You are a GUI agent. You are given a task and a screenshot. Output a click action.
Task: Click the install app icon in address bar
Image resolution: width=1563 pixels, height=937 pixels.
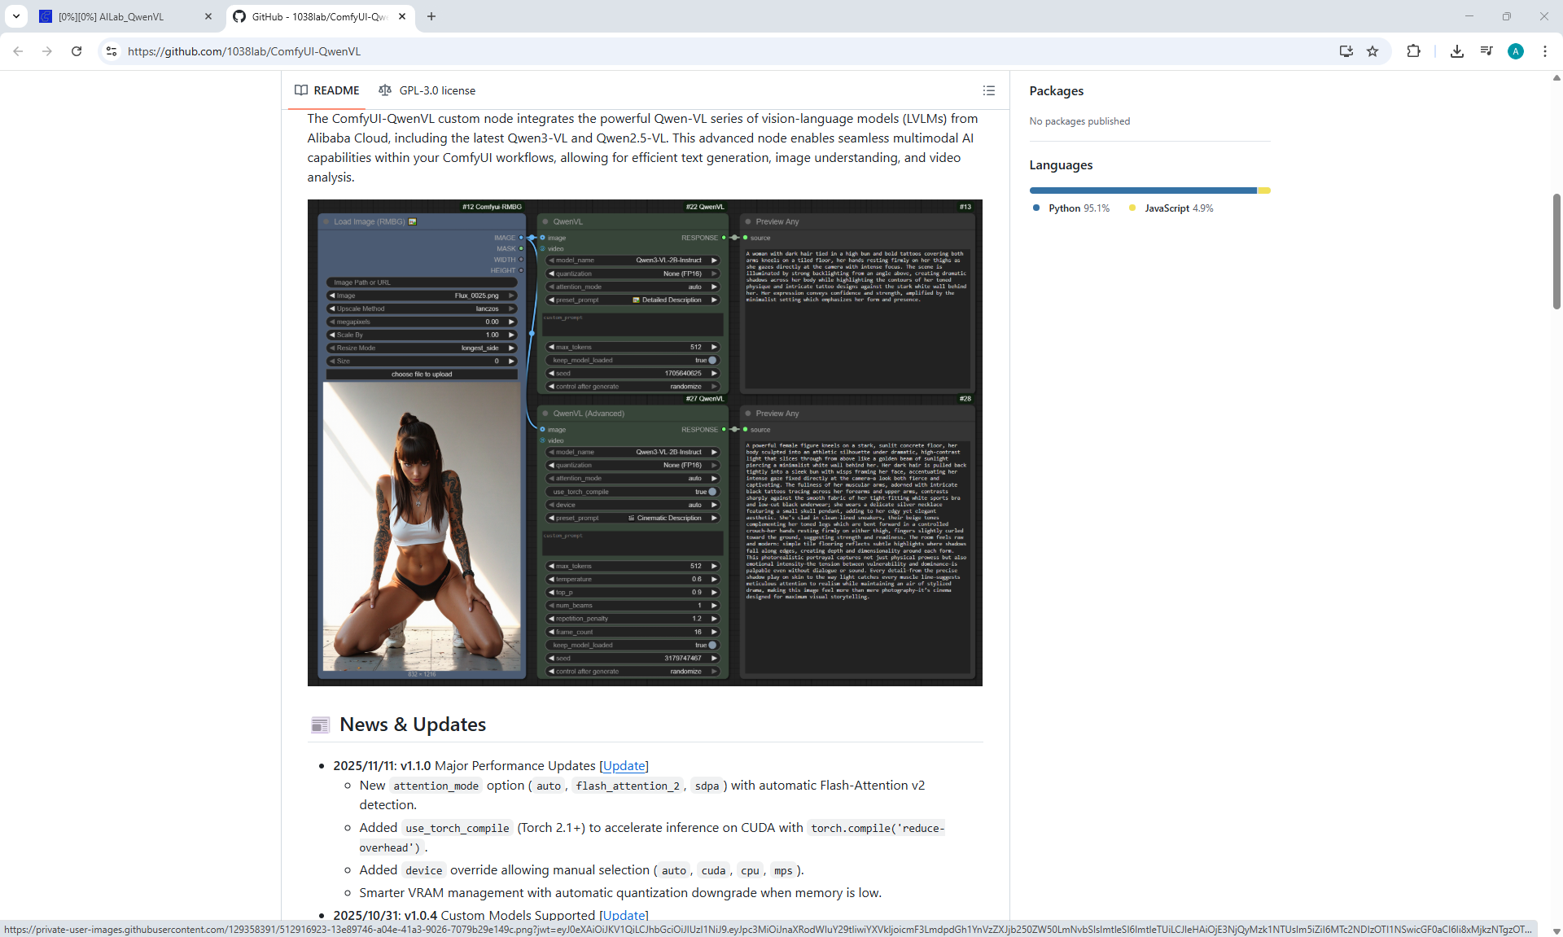pyautogui.click(x=1346, y=51)
